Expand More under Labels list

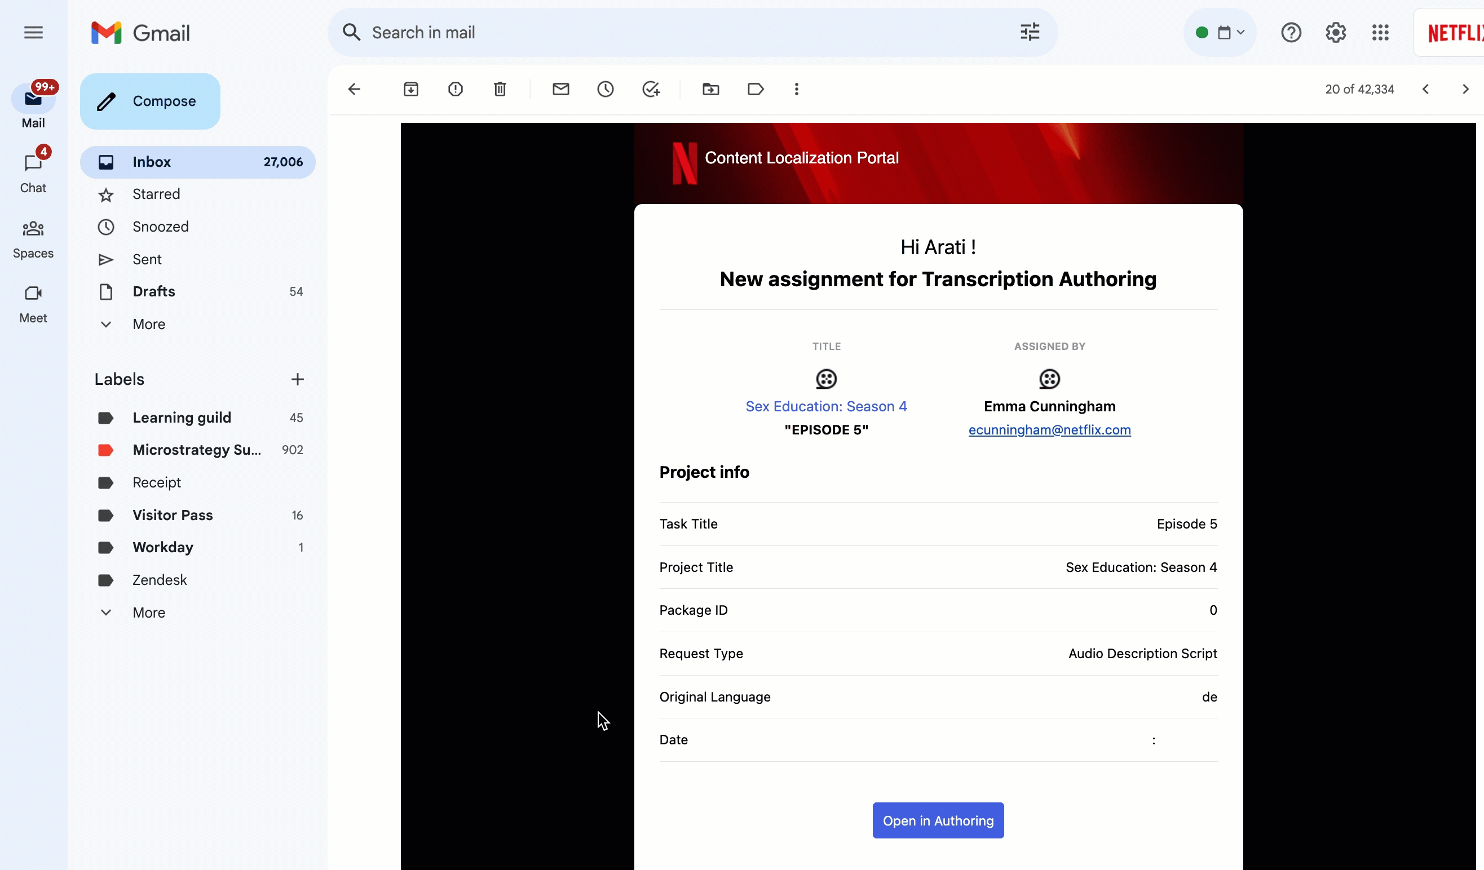(148, 612)
